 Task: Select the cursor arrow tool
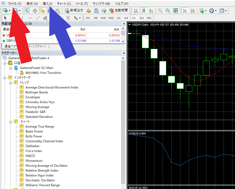click(x=5, y=18)
